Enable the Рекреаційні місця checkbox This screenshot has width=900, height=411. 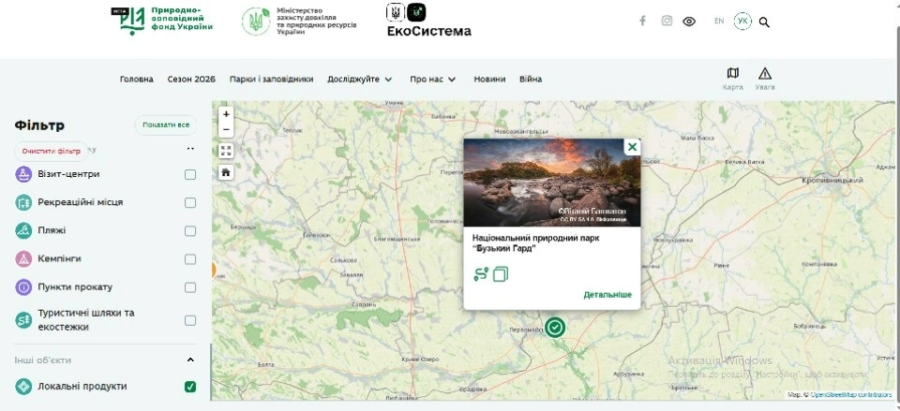[x=190, y=202]
